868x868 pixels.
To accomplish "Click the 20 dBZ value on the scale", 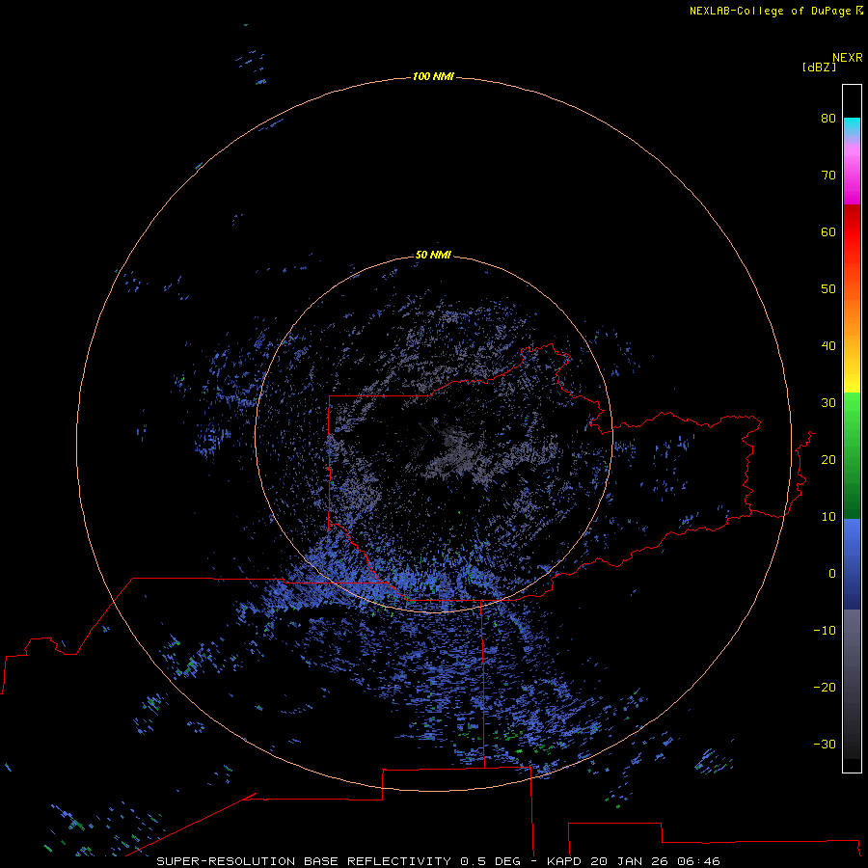I will click(x=828, y=459).
